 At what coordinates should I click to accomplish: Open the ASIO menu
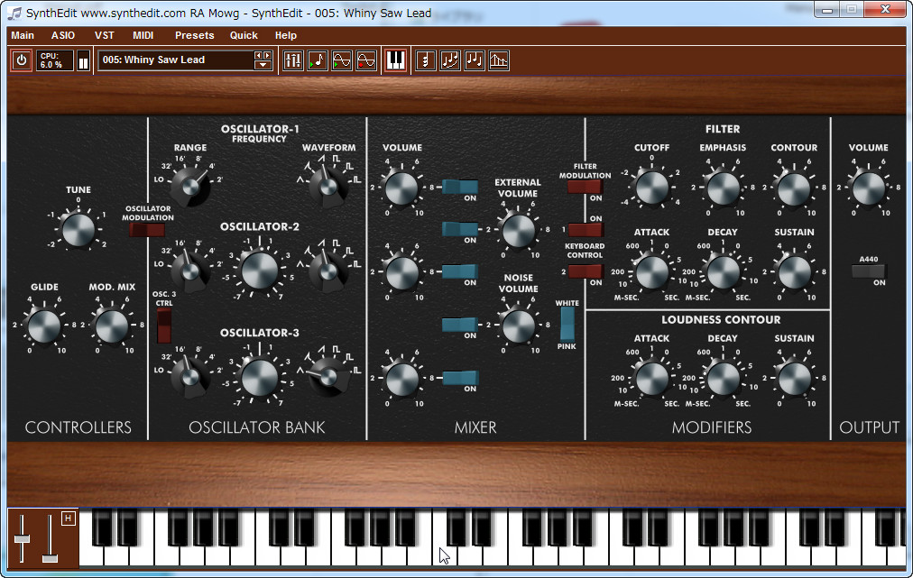point(63,35)
